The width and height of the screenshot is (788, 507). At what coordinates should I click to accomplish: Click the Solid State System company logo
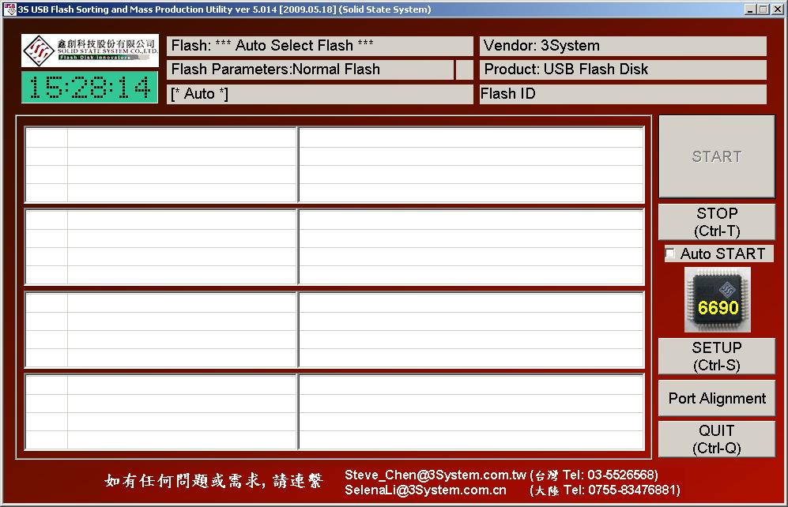(90, 51)
